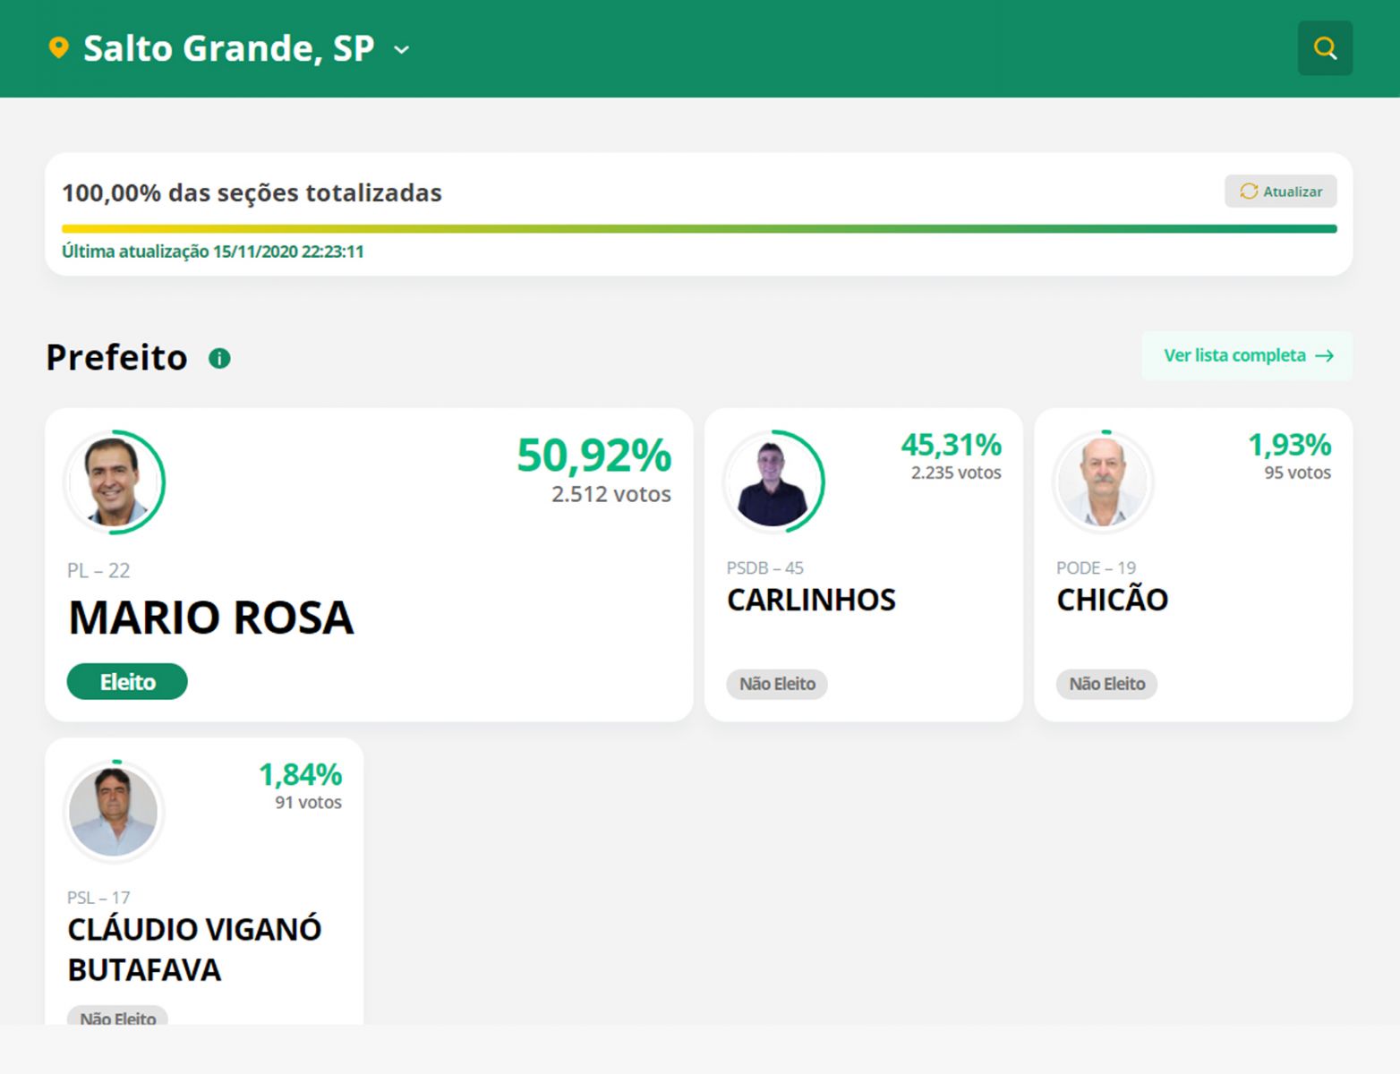Click the search magnifier icon
The image size is (1400, 1074).
[x=1325, y=48]
